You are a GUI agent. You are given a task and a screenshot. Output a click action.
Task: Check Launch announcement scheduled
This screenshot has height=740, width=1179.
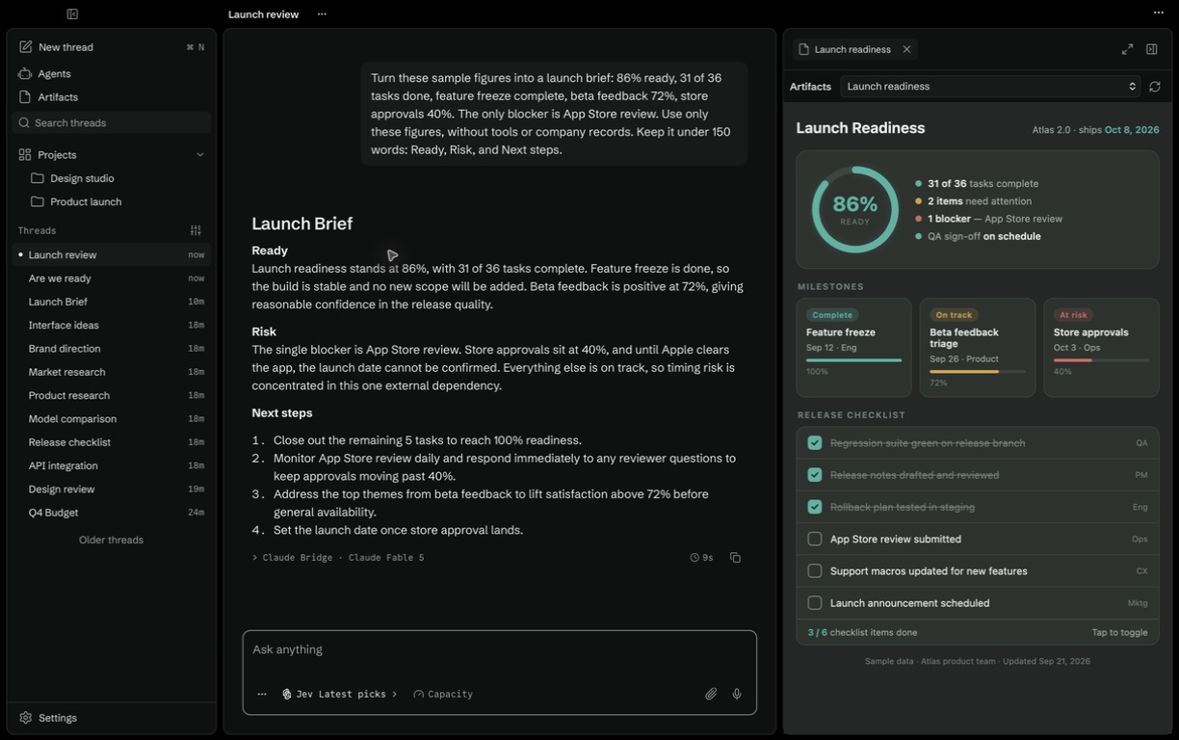tap(815, 602)
